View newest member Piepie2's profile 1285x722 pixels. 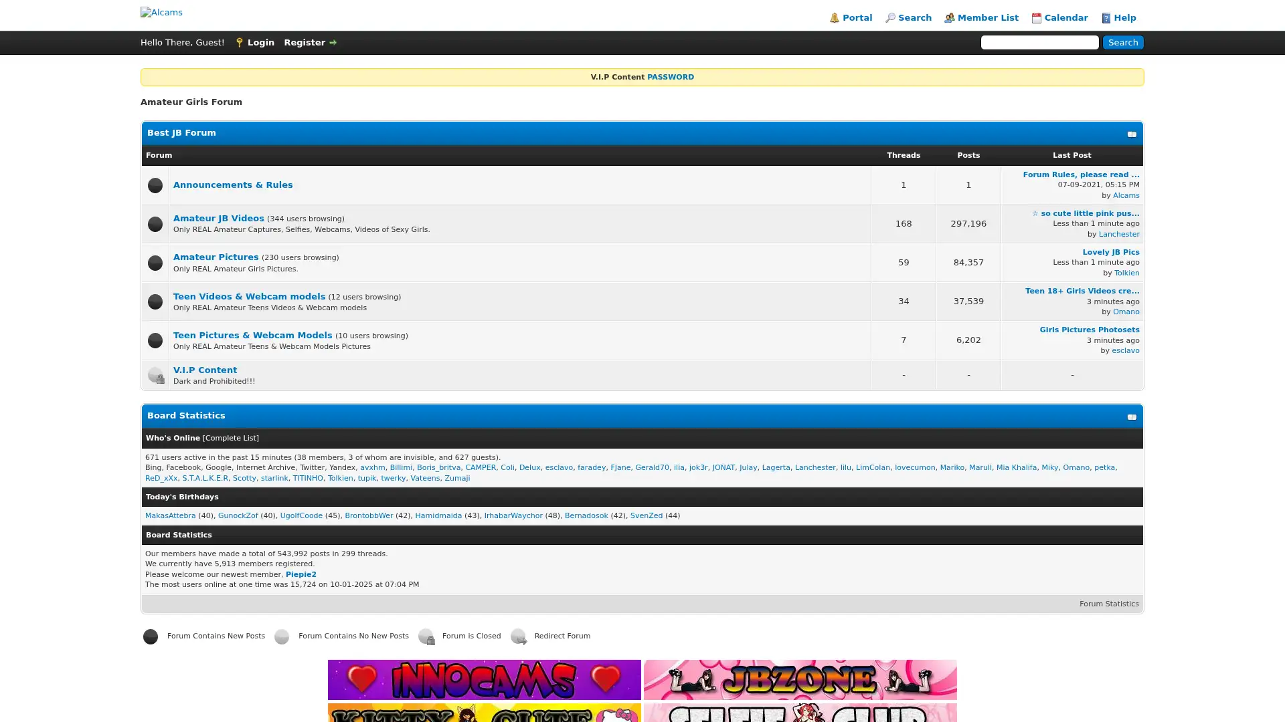click(301, 574)
